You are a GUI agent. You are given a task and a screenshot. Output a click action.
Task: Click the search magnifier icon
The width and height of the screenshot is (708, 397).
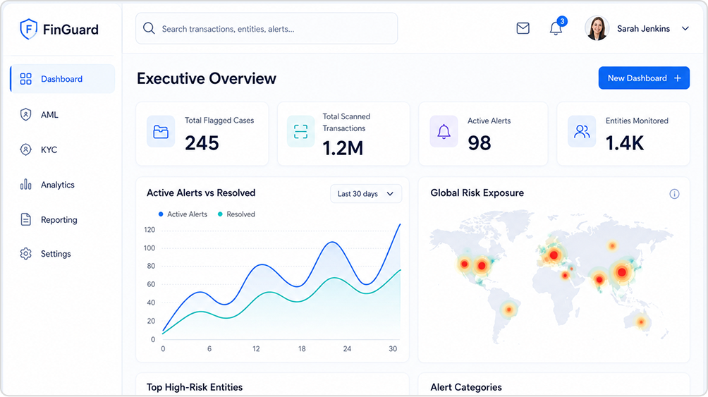[149, 28]
